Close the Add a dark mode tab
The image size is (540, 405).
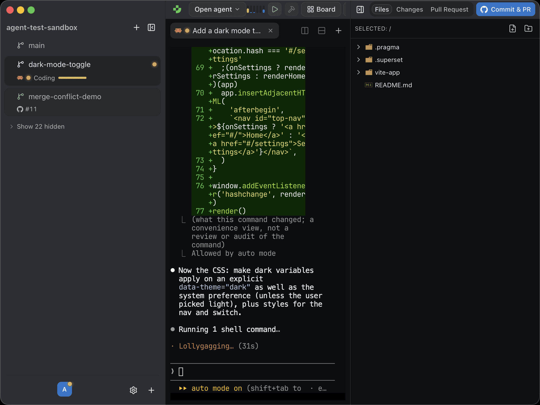[270, 31]
